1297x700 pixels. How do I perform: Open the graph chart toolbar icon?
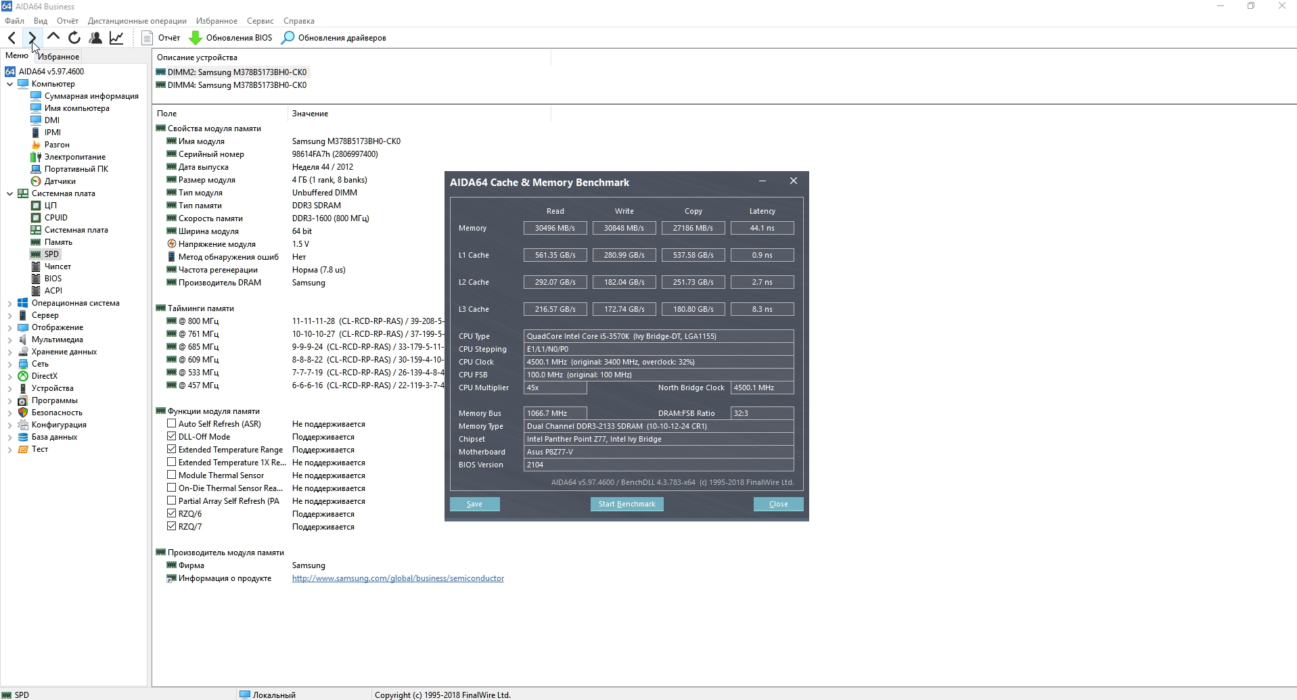point(116,38)
